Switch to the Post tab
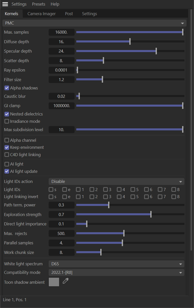Screen dimensions: 194x308 pos(69,14)
